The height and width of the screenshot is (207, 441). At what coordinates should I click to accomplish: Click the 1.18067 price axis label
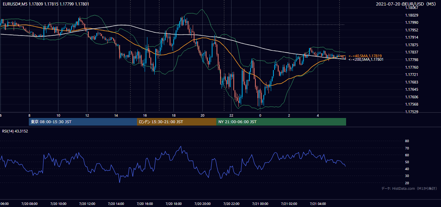[411, 8]
